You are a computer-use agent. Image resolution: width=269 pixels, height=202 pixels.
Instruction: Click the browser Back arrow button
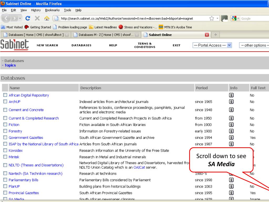click(x=6, y=18)
